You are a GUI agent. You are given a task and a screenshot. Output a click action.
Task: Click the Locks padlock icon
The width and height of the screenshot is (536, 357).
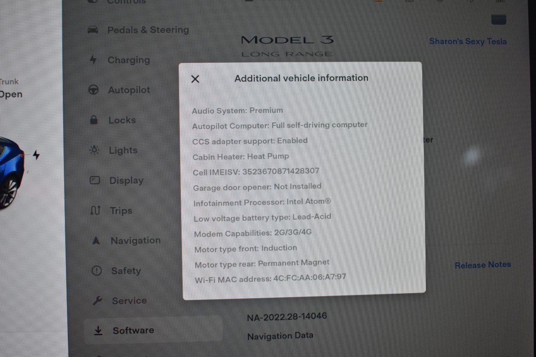94,120
